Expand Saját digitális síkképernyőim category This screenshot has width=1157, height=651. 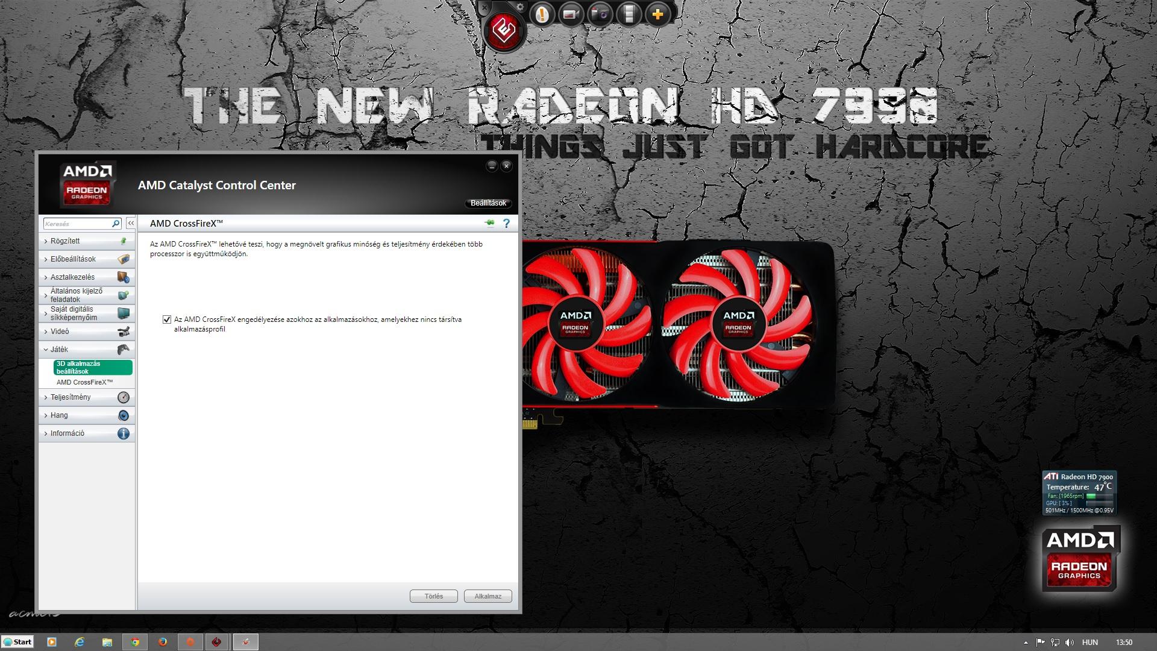point(87,313)
